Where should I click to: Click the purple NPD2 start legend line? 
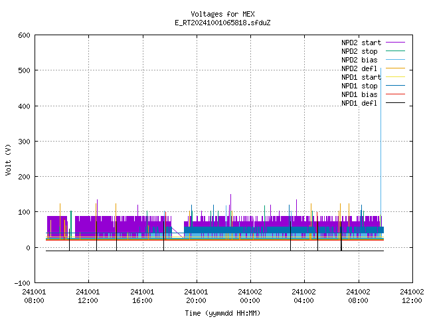[396, 43]
